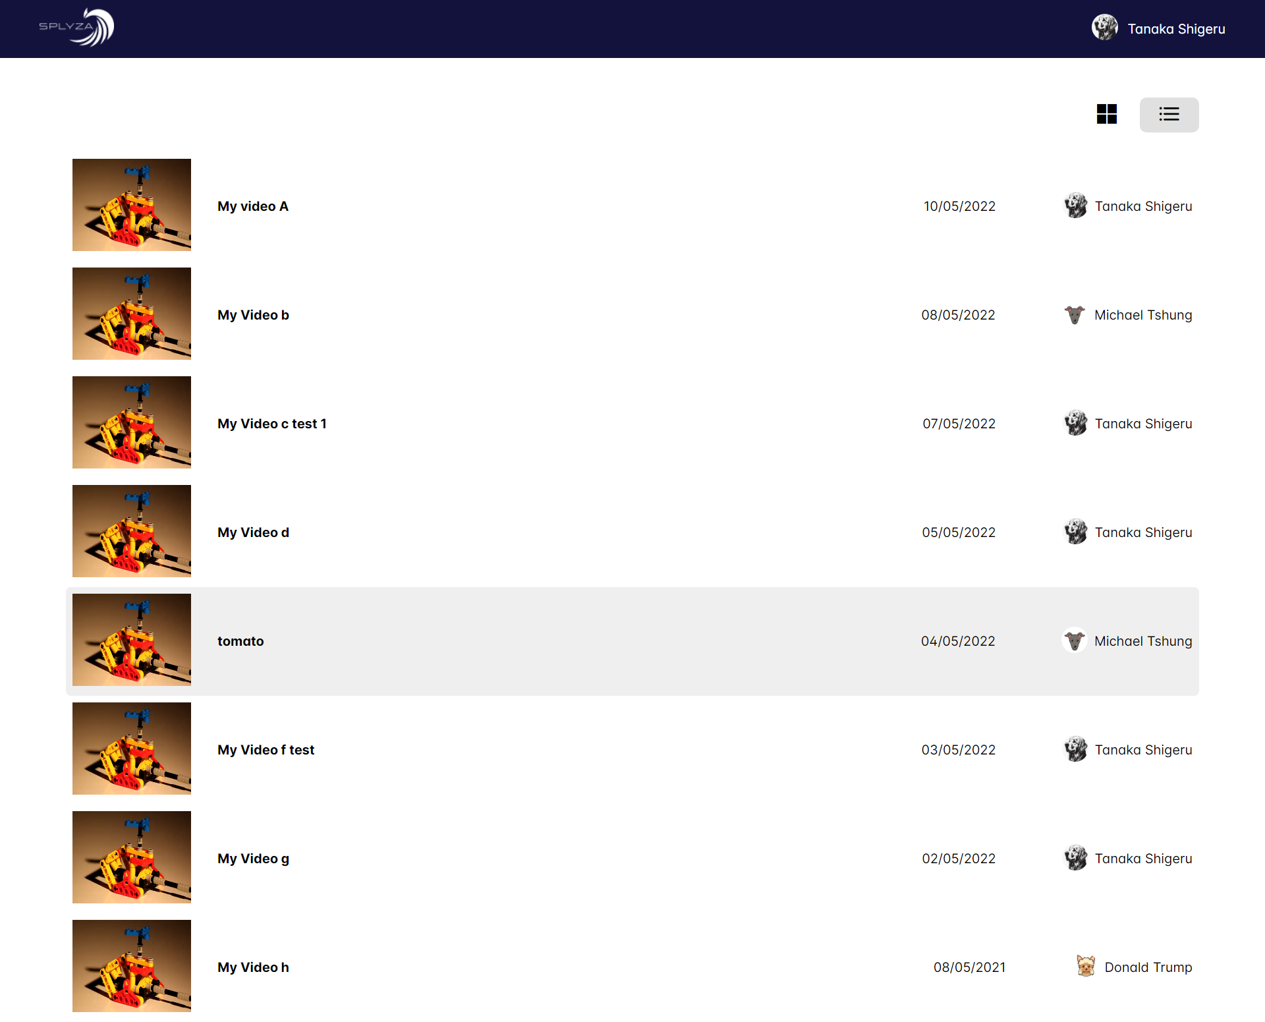Click thumbnail for My Video b
This screenshot has width=1265, height=1022.
tap(131, 313)
